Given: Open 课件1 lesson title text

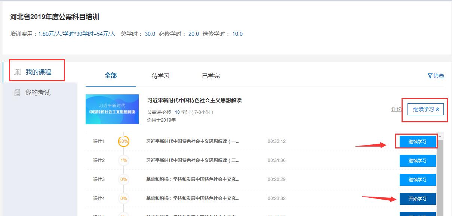Looking at the screenshot, I should [x=193, y=141].
